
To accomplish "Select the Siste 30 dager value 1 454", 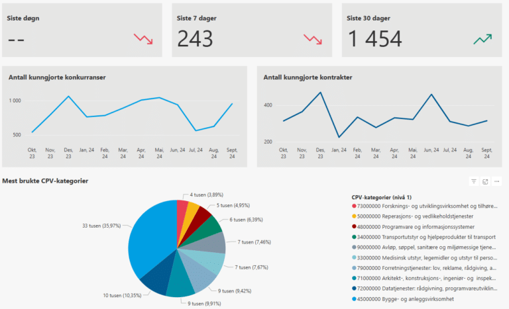I will [x=374, y=40].
